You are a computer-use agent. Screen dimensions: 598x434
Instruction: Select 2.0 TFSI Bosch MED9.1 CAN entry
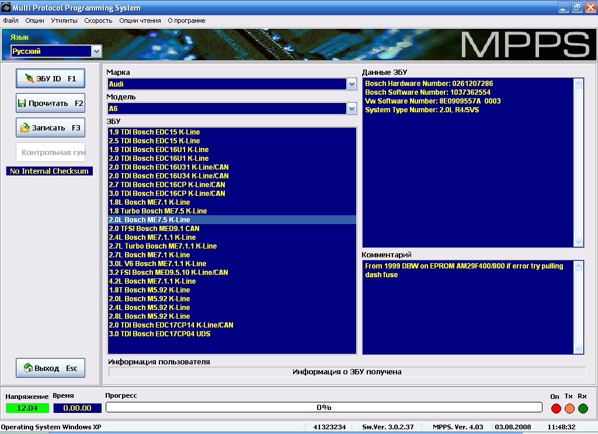154,229
